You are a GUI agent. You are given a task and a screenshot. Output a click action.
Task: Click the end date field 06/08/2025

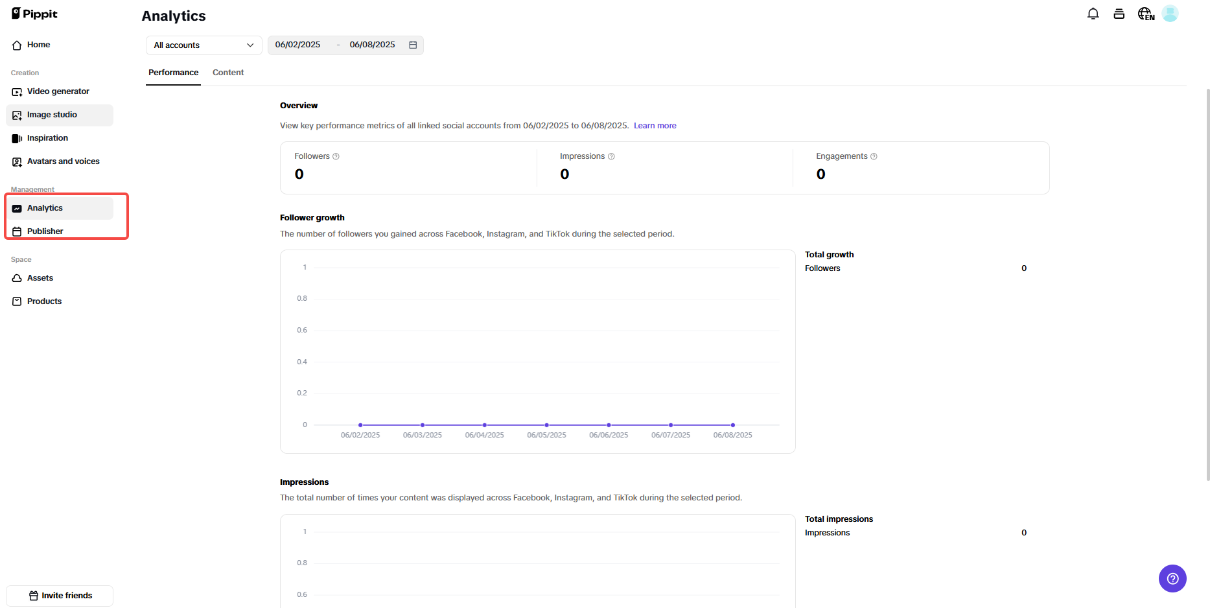[x=372, y=45]
